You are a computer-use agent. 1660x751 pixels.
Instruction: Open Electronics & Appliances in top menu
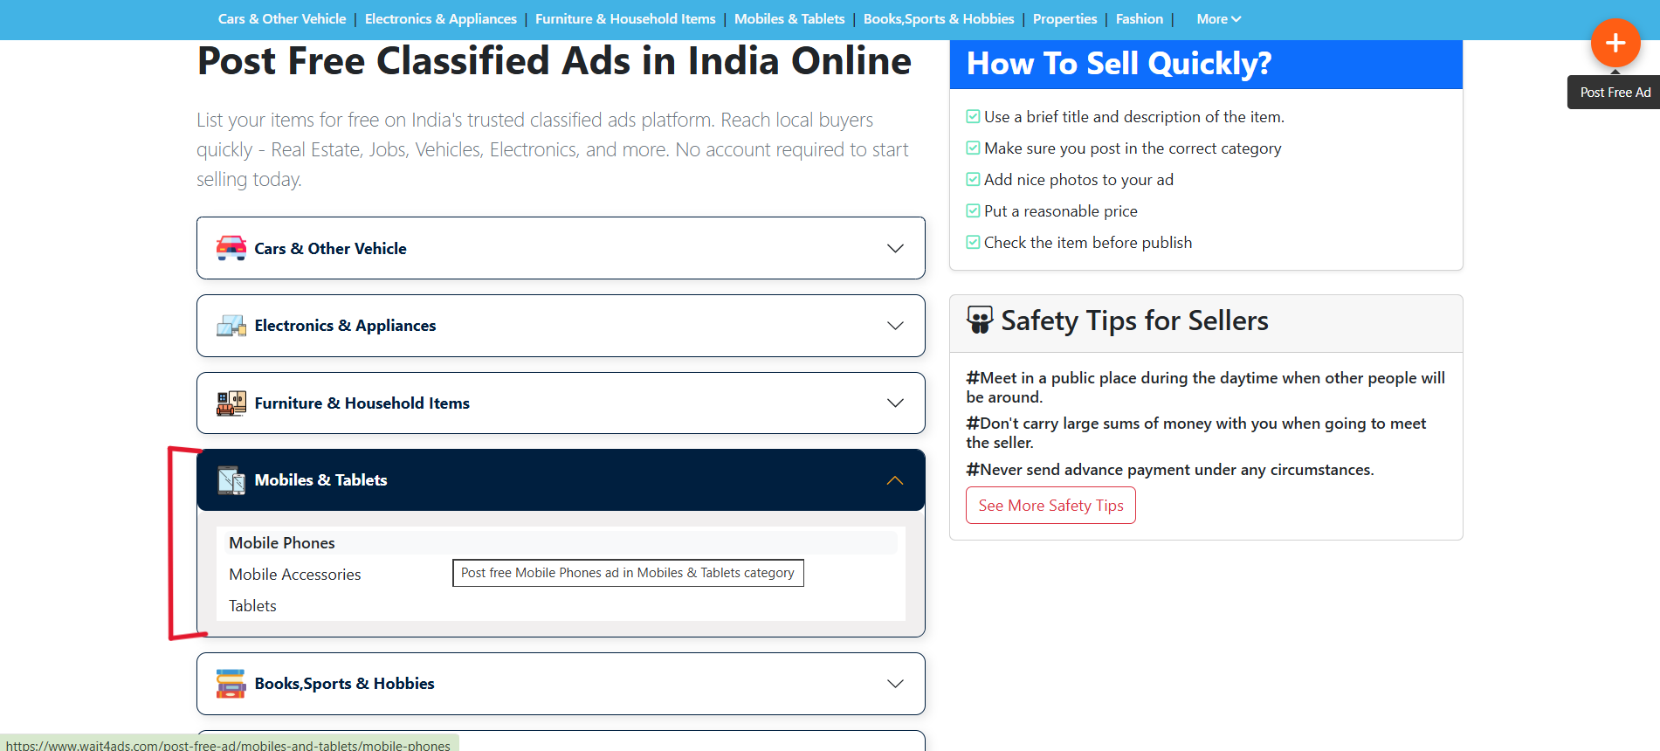[441, 19]
